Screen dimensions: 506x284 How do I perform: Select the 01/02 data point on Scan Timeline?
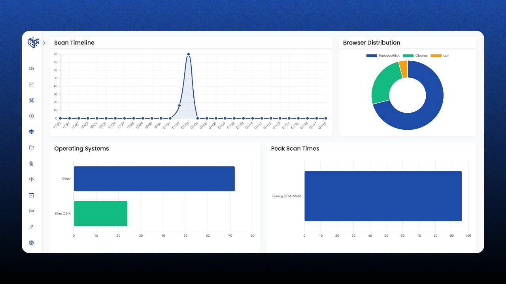(179, 105)
